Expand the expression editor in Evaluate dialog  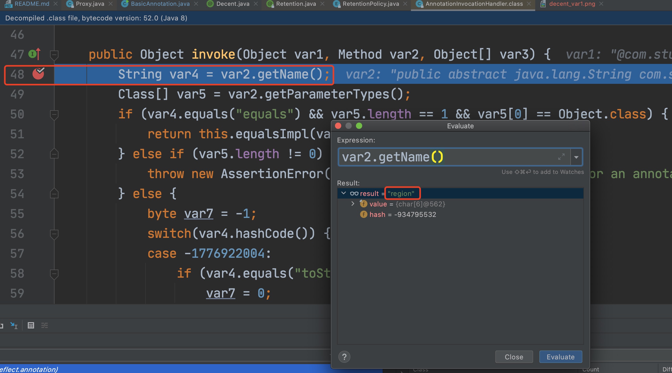click(561, 157)
